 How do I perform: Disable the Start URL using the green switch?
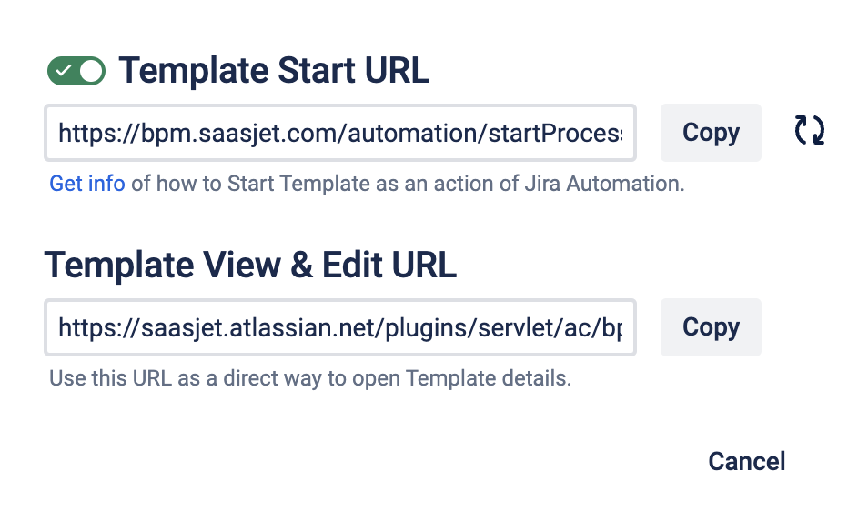(76, 71)
